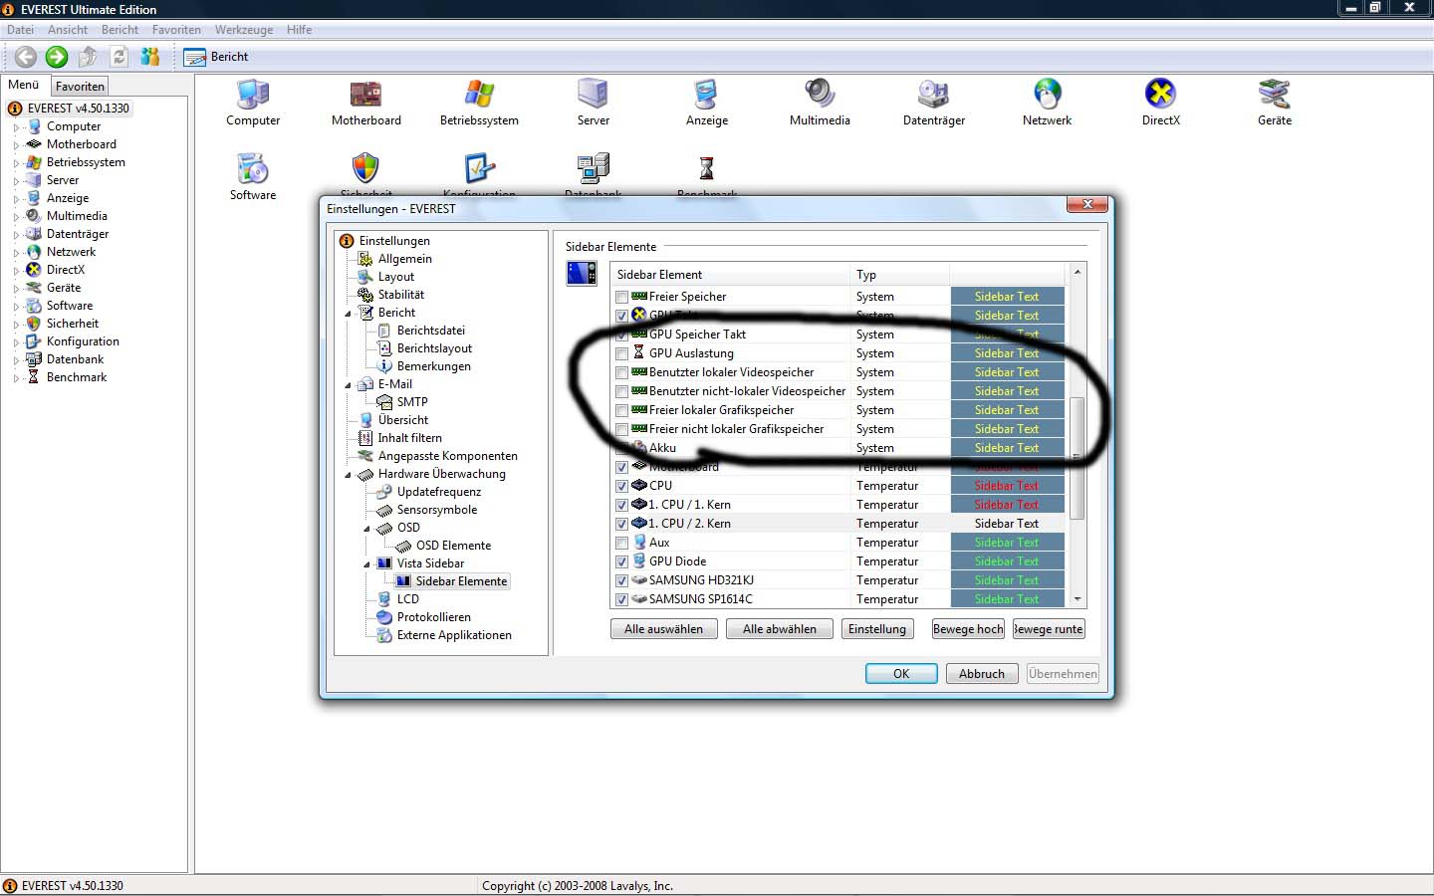1434x896 pixels.
Task: Click Sidebar Text swatch for CPU row
Action: coord(1007,486)
